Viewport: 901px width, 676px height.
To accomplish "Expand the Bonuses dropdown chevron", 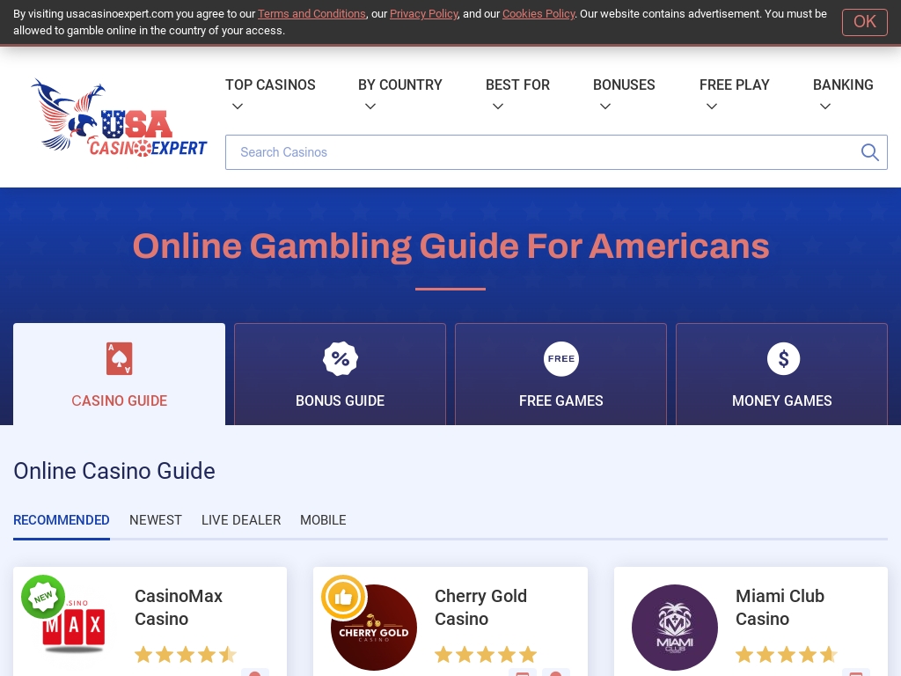I will pyautogui.click(x=605, y=107).
